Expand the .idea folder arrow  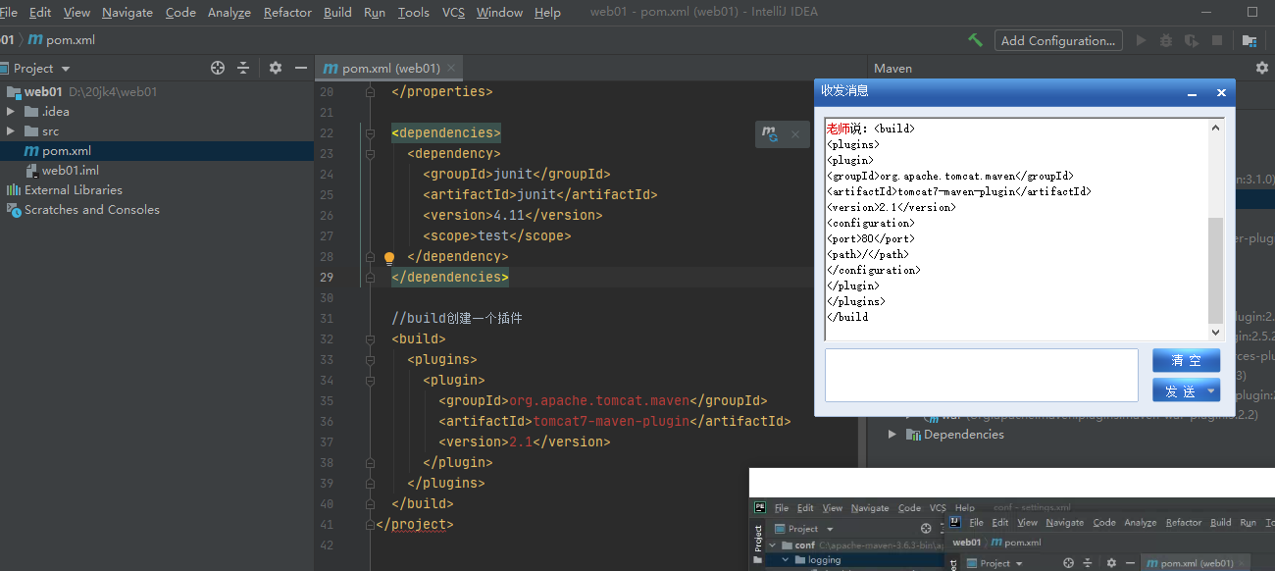(x=11, y=112)
